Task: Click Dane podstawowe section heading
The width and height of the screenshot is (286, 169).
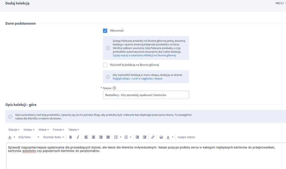Action: [x=21, y=24]
